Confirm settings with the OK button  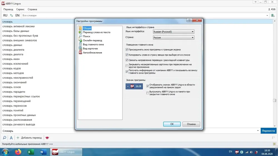pos(172,124)
